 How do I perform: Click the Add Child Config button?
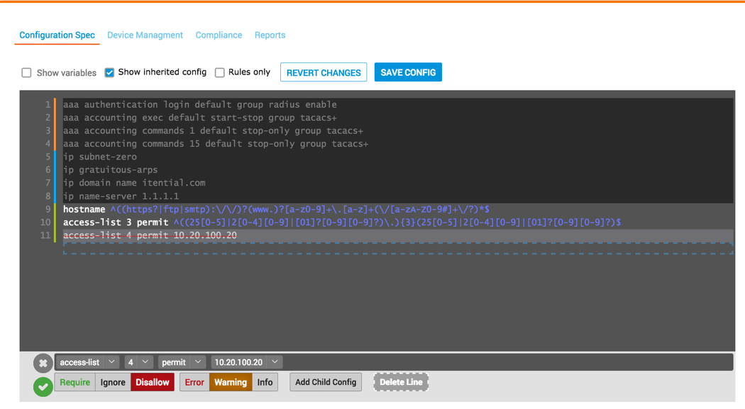pyautogui.click(x=326, y=382)
